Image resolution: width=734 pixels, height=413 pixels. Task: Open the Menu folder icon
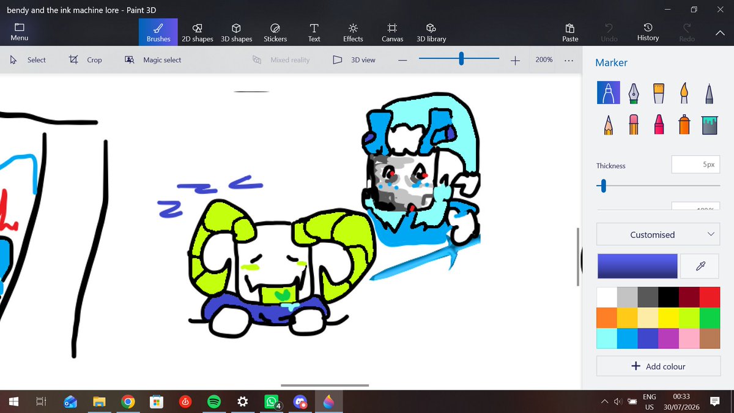(x=19, y=32)
